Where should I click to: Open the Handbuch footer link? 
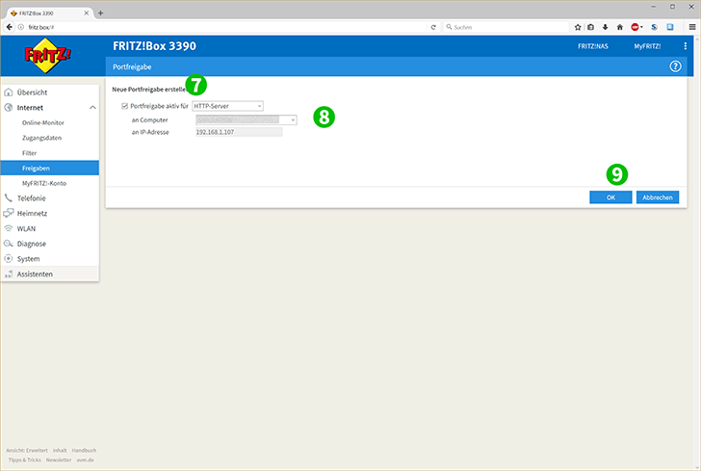pos(84,450)
